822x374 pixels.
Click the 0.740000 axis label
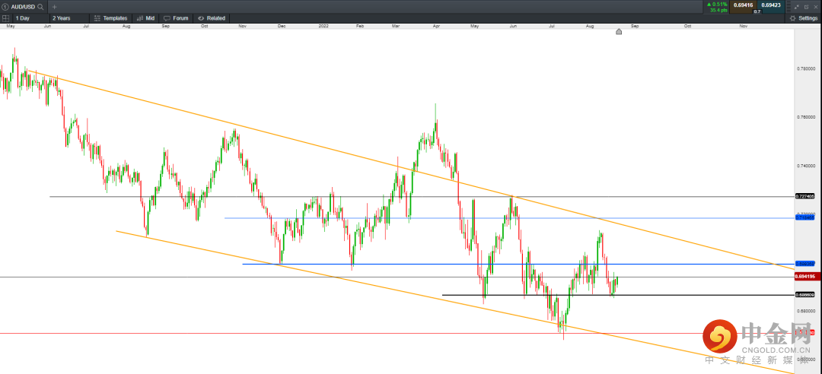pos(806,166)
